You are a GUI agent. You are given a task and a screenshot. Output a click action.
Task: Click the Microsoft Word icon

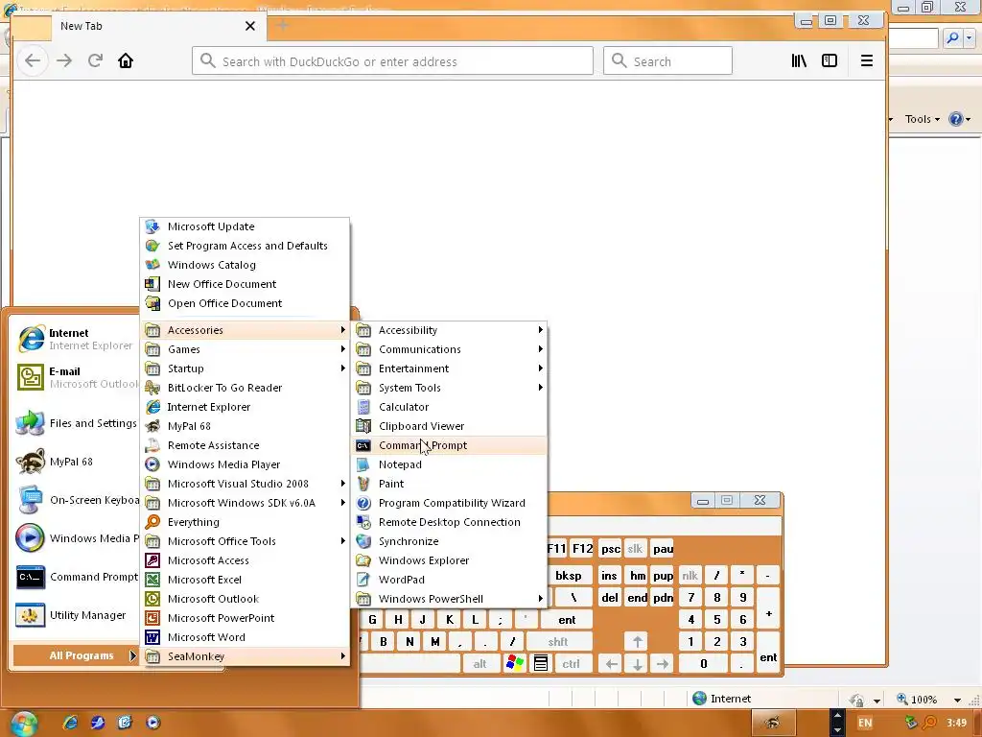152,637
